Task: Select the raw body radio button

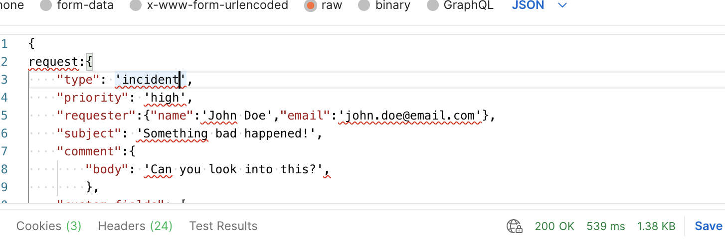Action: point(310,6)
